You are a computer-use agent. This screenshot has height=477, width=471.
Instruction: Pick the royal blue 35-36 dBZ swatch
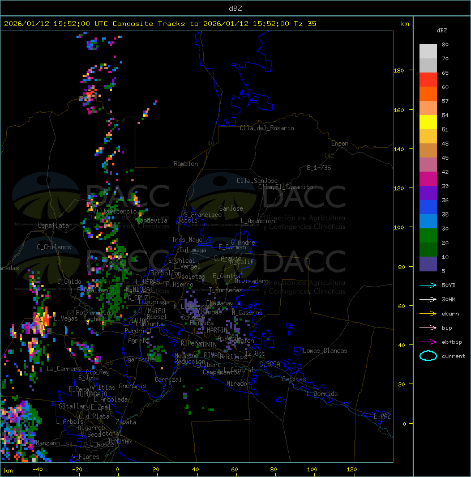pyautogui.click(x=428, y=207)
